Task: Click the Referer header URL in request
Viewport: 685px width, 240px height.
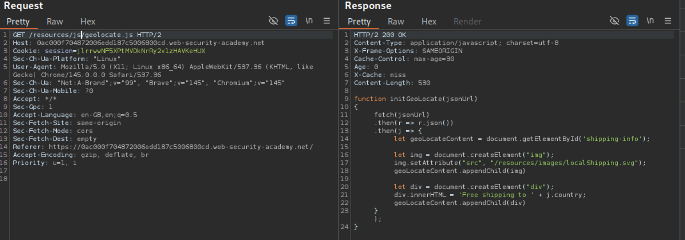Action: click(181, 147)
